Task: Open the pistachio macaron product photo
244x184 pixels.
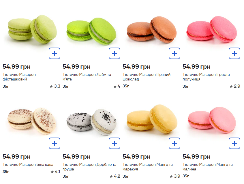Action: (32, 29)
